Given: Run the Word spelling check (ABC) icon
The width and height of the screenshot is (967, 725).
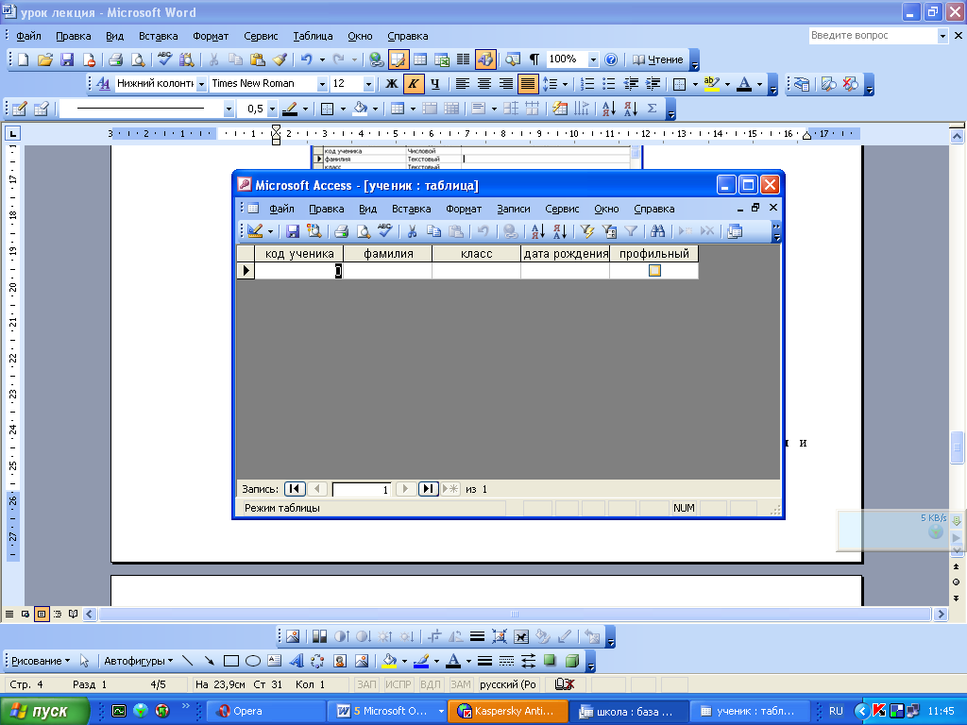Looking at the screenshot, I should tap(164, 59).
